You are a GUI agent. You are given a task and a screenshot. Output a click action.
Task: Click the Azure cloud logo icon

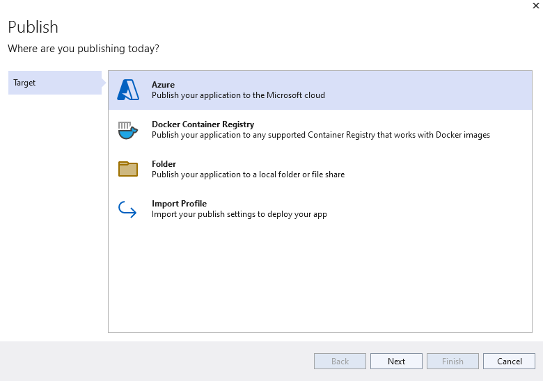(128, 90)
